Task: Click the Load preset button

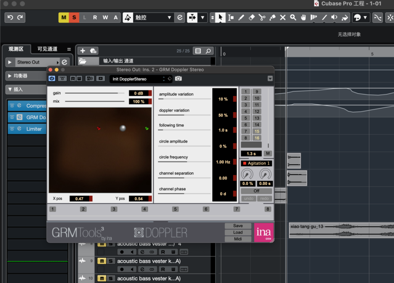Action: point(238,232)
